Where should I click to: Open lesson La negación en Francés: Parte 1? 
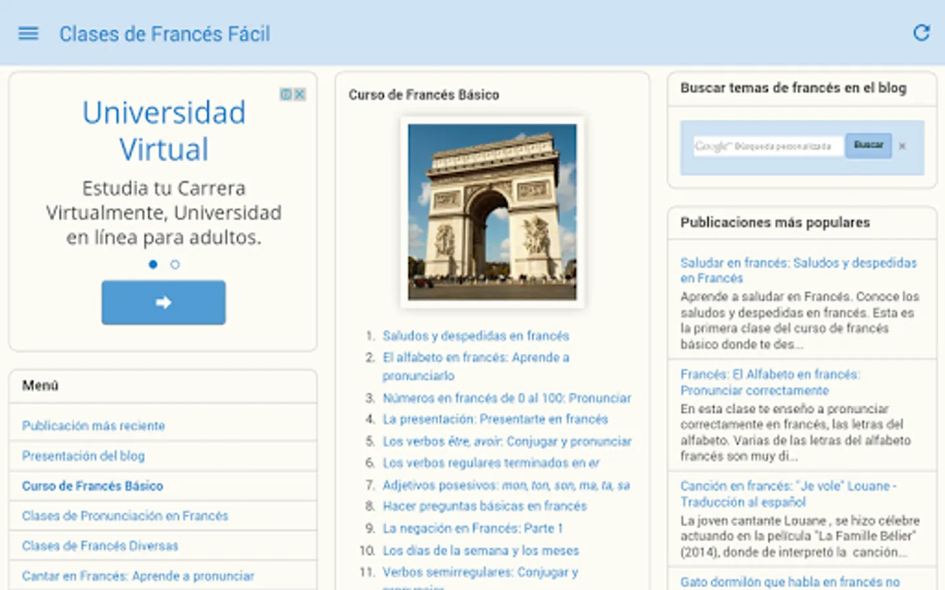click(472, 528)
